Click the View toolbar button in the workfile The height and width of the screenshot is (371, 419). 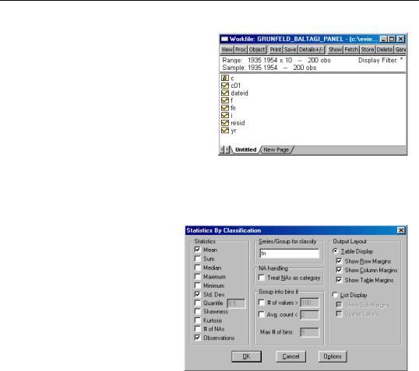tap(227, 50)
